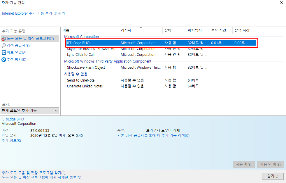
Task: Click 사용 함 status of Shockwave Flash Object
Action: pos(170,67)
